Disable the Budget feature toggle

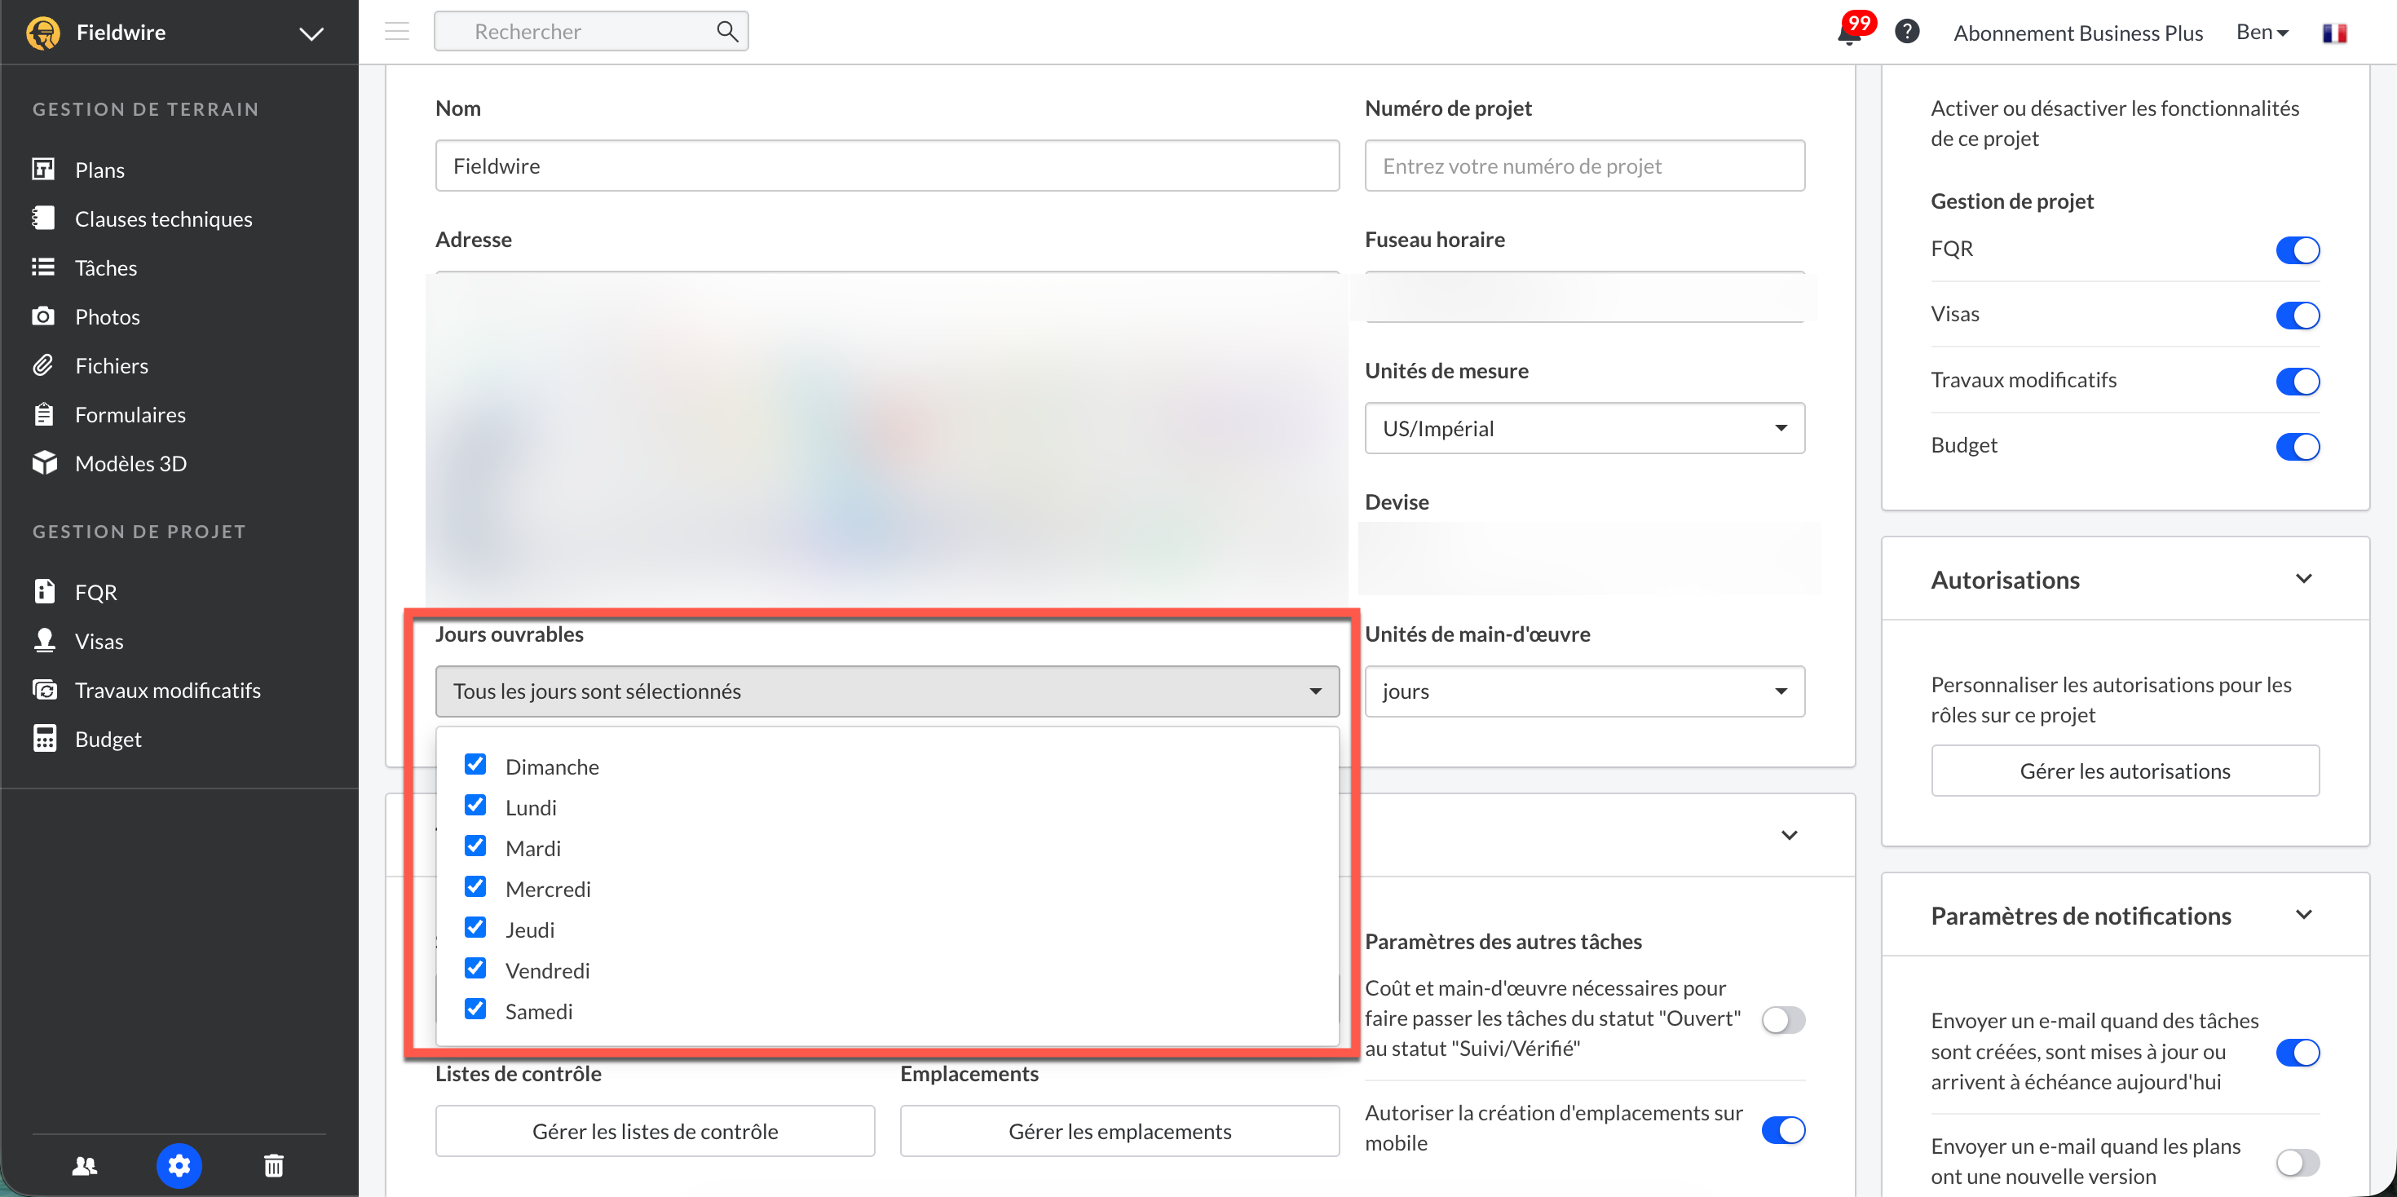click(x=2297, y=446)
